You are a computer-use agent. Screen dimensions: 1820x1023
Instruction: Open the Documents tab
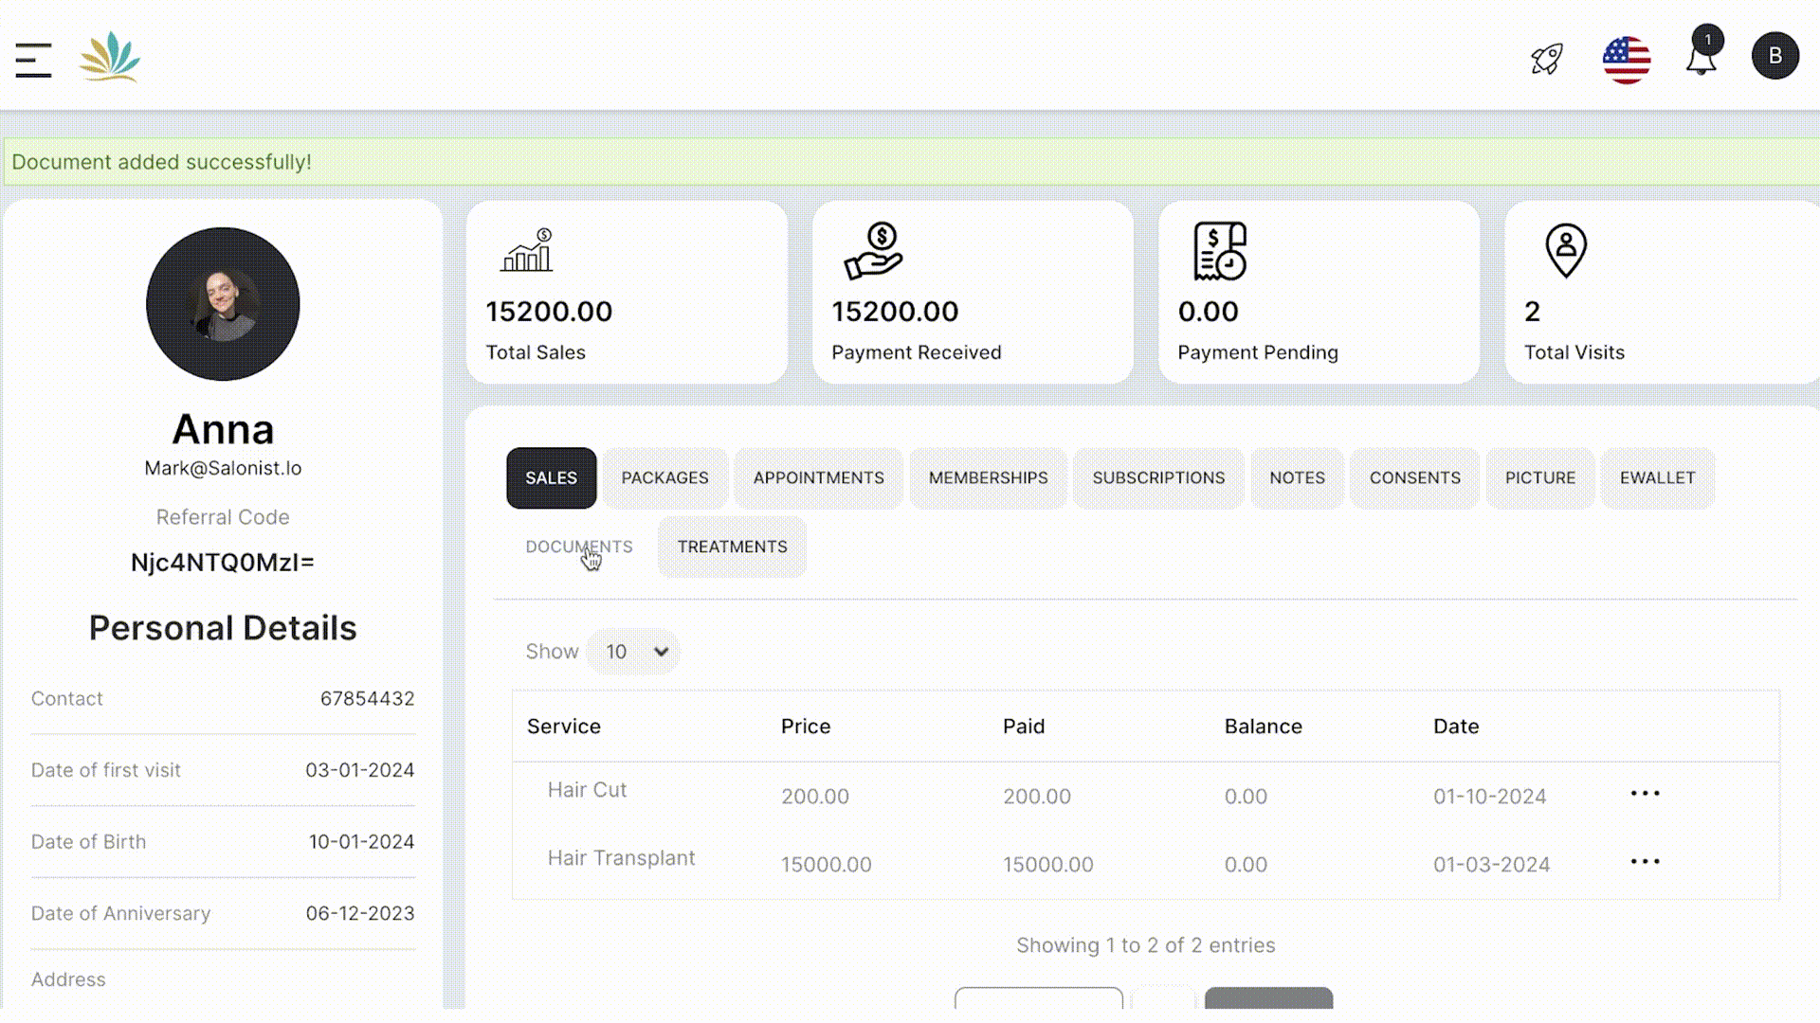579,547
